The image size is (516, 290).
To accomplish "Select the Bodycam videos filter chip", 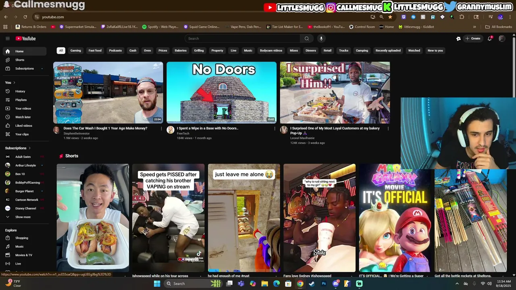I will coord(271,51).
